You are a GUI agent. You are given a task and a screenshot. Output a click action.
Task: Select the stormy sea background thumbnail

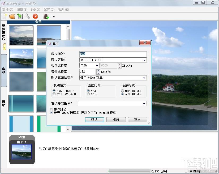21,35
